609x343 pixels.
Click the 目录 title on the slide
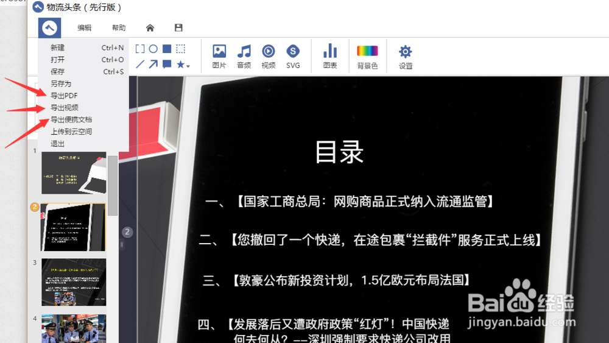[339, 152]
